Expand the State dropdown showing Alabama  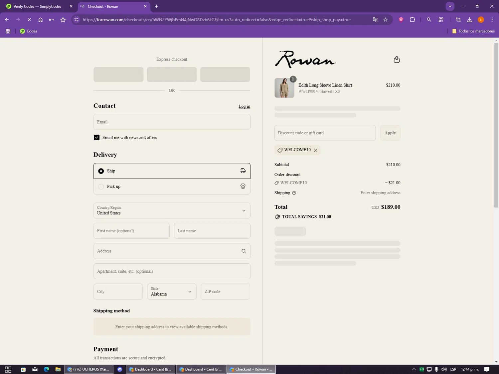(172, 292)
